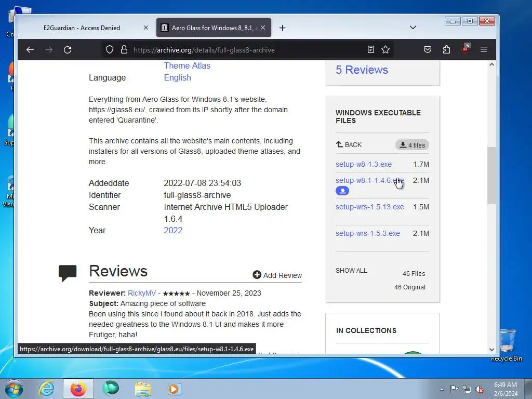Open the Windows Start button
Screen dimensions: 532x399
pyautogui.click(x=14, y=389)
